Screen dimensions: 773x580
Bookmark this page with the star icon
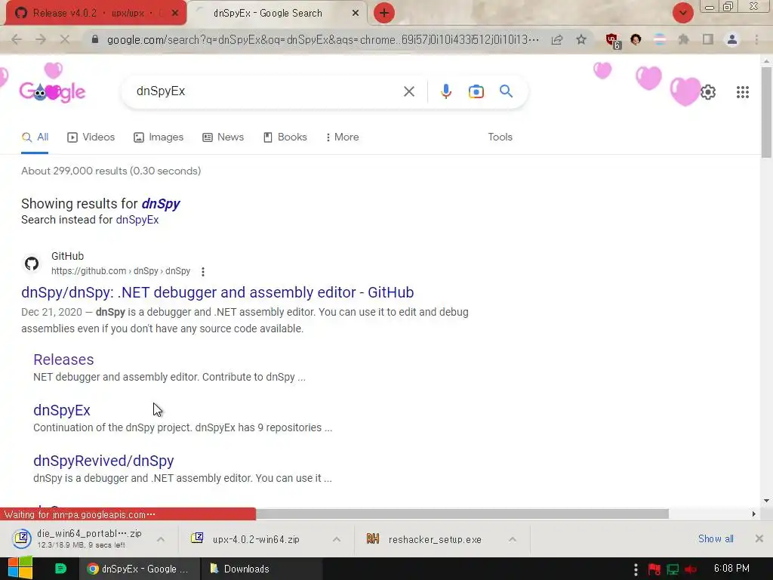[581, 39]
